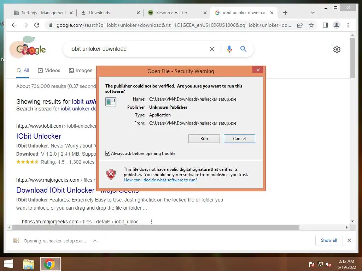Close the Settings - Management tab
The image size is (362, 271).
pyautogui.click(x=71, y=13)
